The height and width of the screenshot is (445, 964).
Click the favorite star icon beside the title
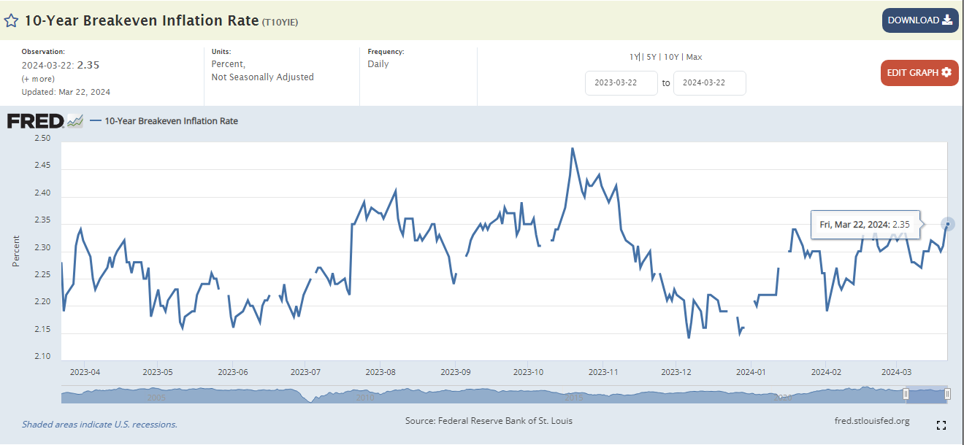(x=11, y=20)
